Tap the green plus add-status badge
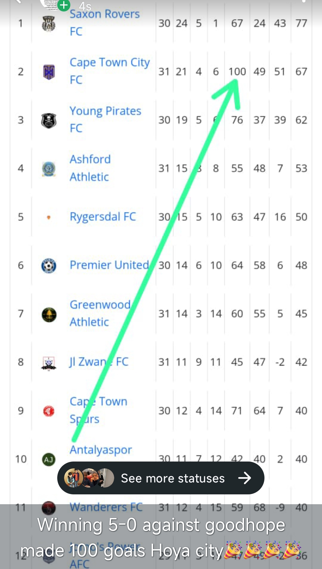This screenshot has width=322, height=569. 64,5
